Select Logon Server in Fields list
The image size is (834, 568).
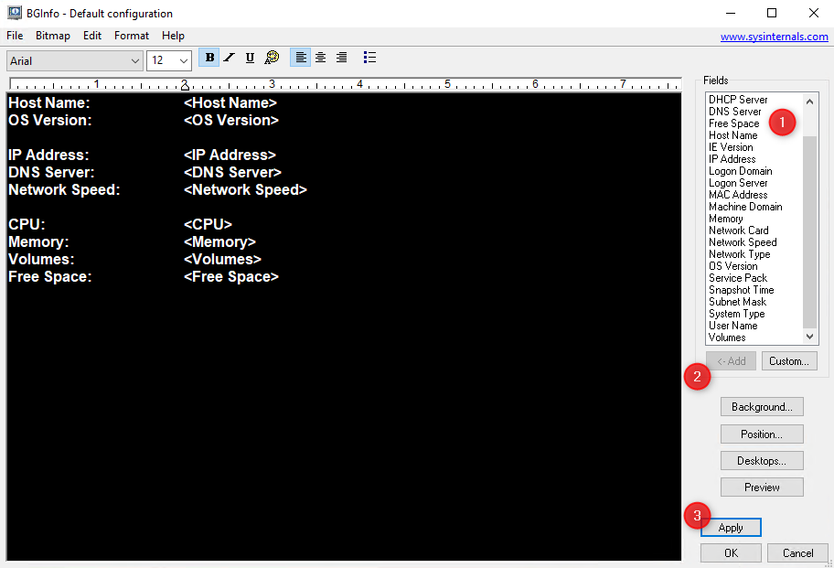point(738,183)
